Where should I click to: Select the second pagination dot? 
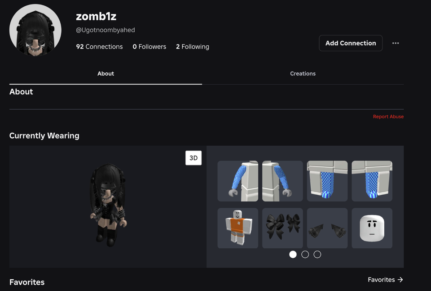[x=305, y=254]
